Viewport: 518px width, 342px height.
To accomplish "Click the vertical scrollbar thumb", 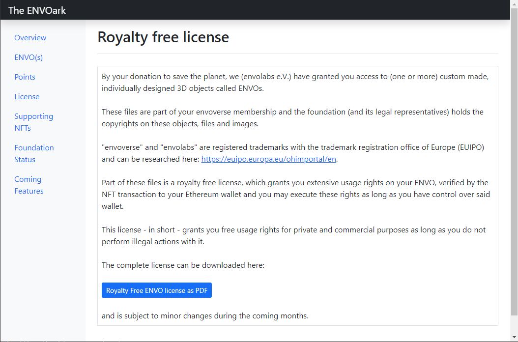I will pos(514,161).
